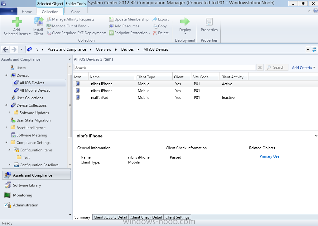Image resolution: width=318 pixels, height=226 pixels.
Task: Collapse the Devices tree node
Action: (x=6, y=75)
